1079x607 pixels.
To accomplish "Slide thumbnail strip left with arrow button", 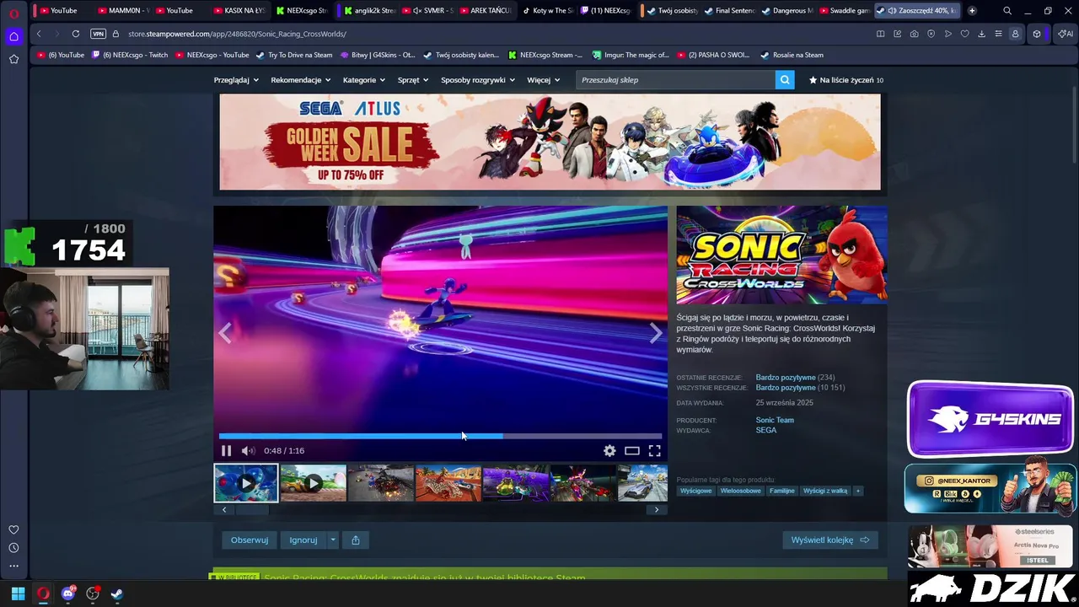I will tap(224, 509).
